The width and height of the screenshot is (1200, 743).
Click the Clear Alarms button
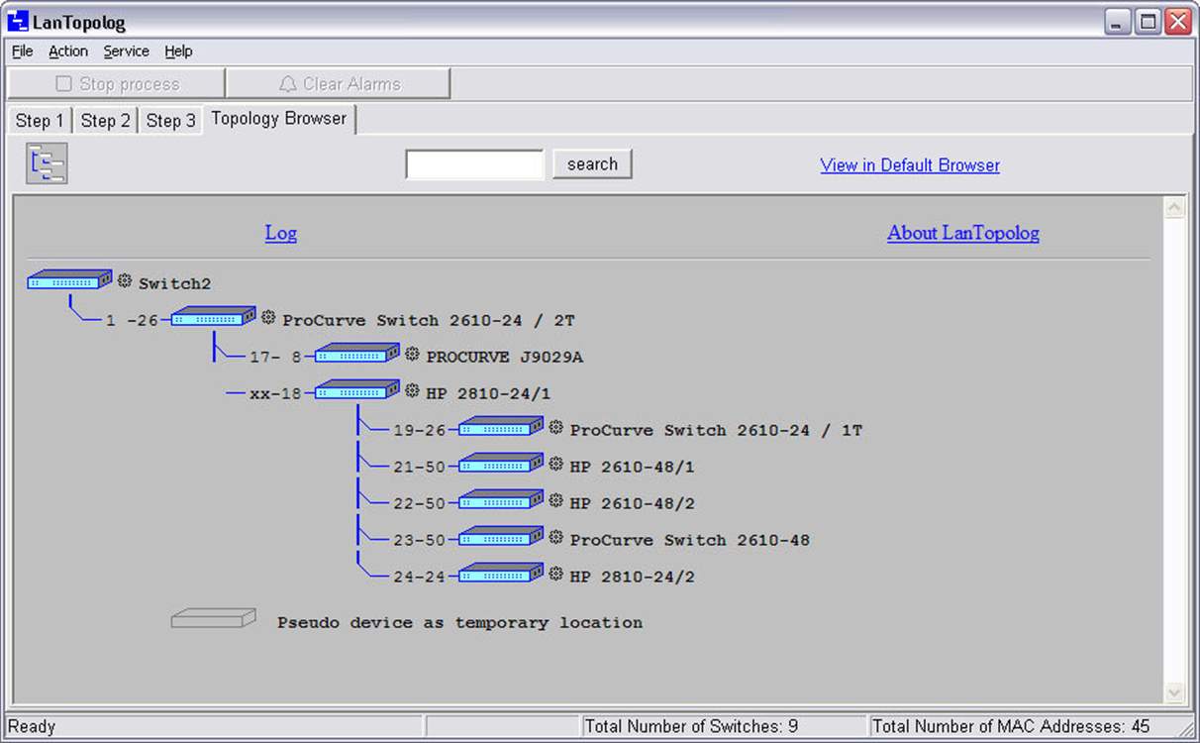pos(339,84)
